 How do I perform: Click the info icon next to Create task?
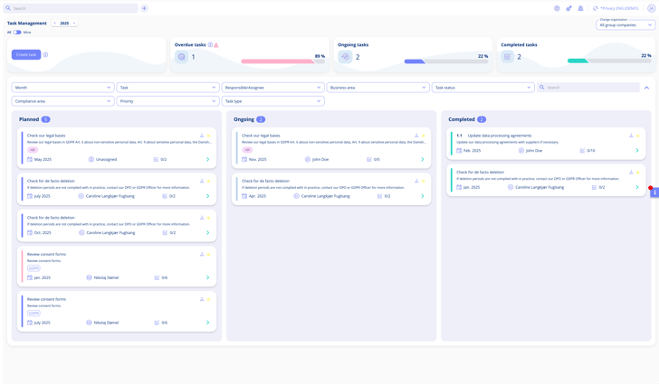pyautogui.click(x=45, y=54)
